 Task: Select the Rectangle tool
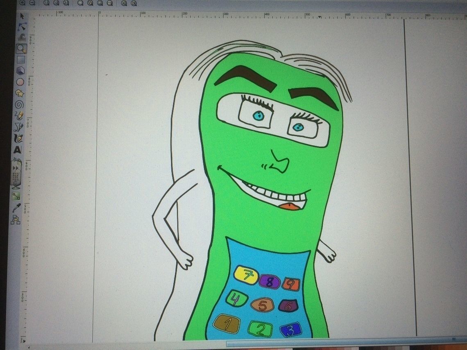tap(21, 60)
